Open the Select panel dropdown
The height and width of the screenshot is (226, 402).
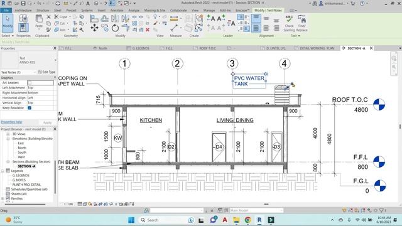(8, 36)
